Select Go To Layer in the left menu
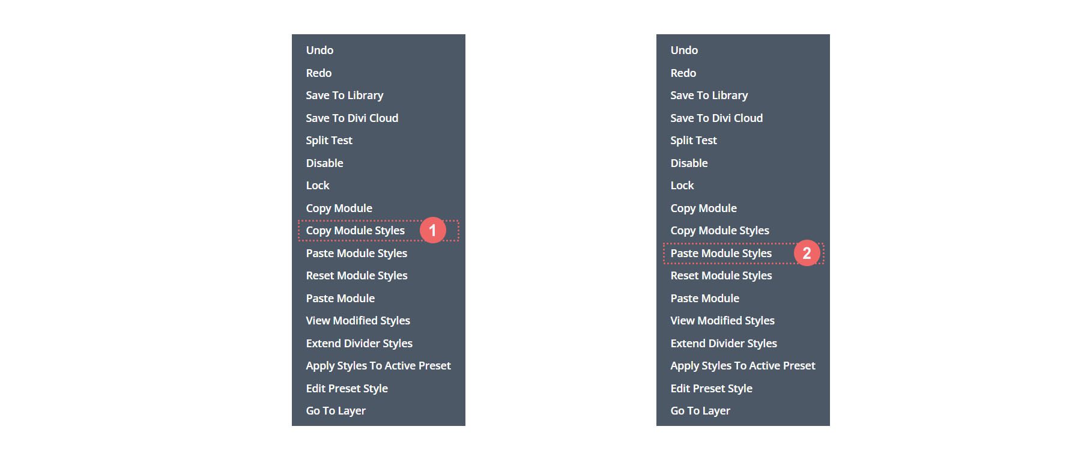This screenshot has width=1081, height=468. click(x=335, y=410)
